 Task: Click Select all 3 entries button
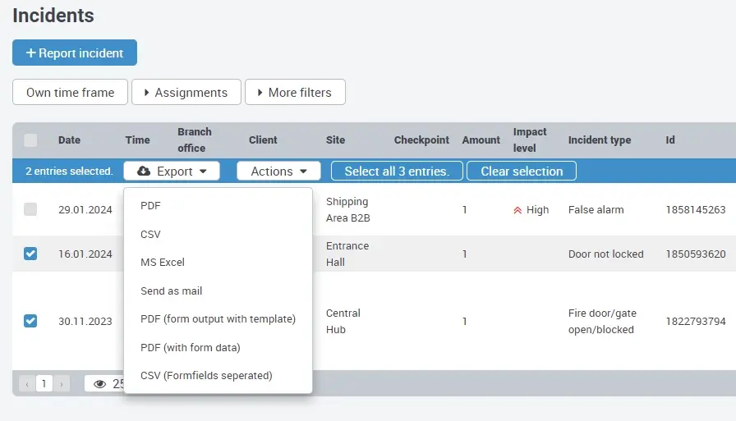coord(397,172)
